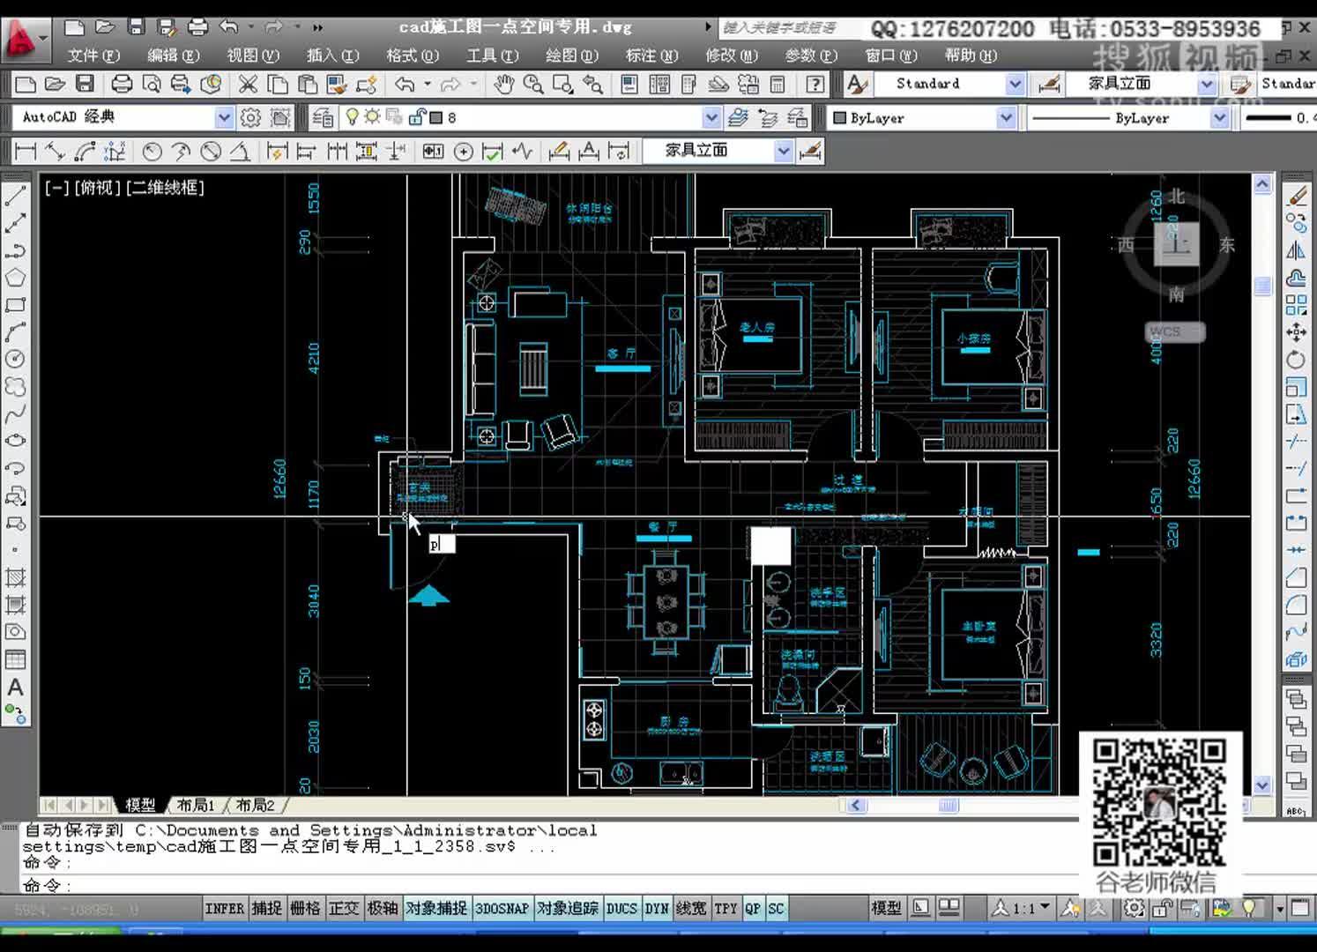Turn on 线宽 display in the status bar

point(691,908)
